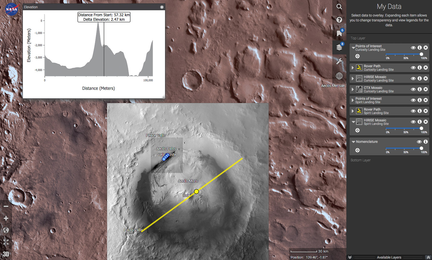The height and width of the screenshot is (260, 432).
Task: Open the layers panel in the sidebar
Action: point(339,47)
